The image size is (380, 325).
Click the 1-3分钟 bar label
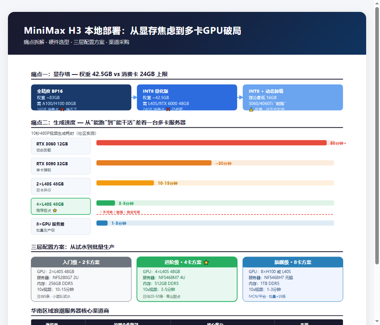(119, 223)
